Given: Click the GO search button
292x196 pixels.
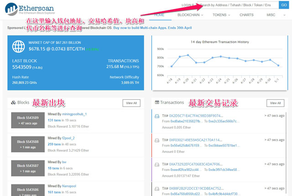Looking at the screenshot, I should 284,5.
